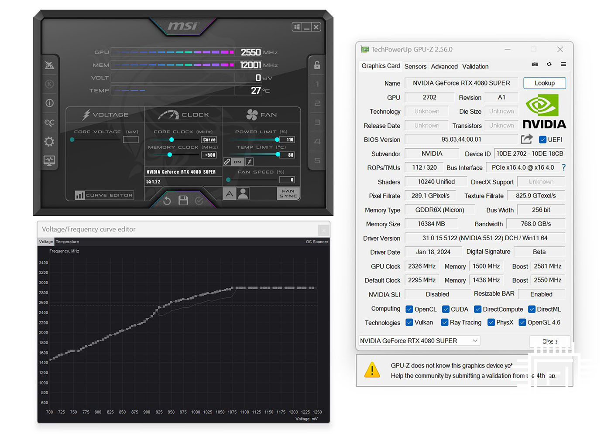This screenshot has height=436, width=611.
Task: Click the NVIDIA logo in GPU-Z
Action: [544, 112]
